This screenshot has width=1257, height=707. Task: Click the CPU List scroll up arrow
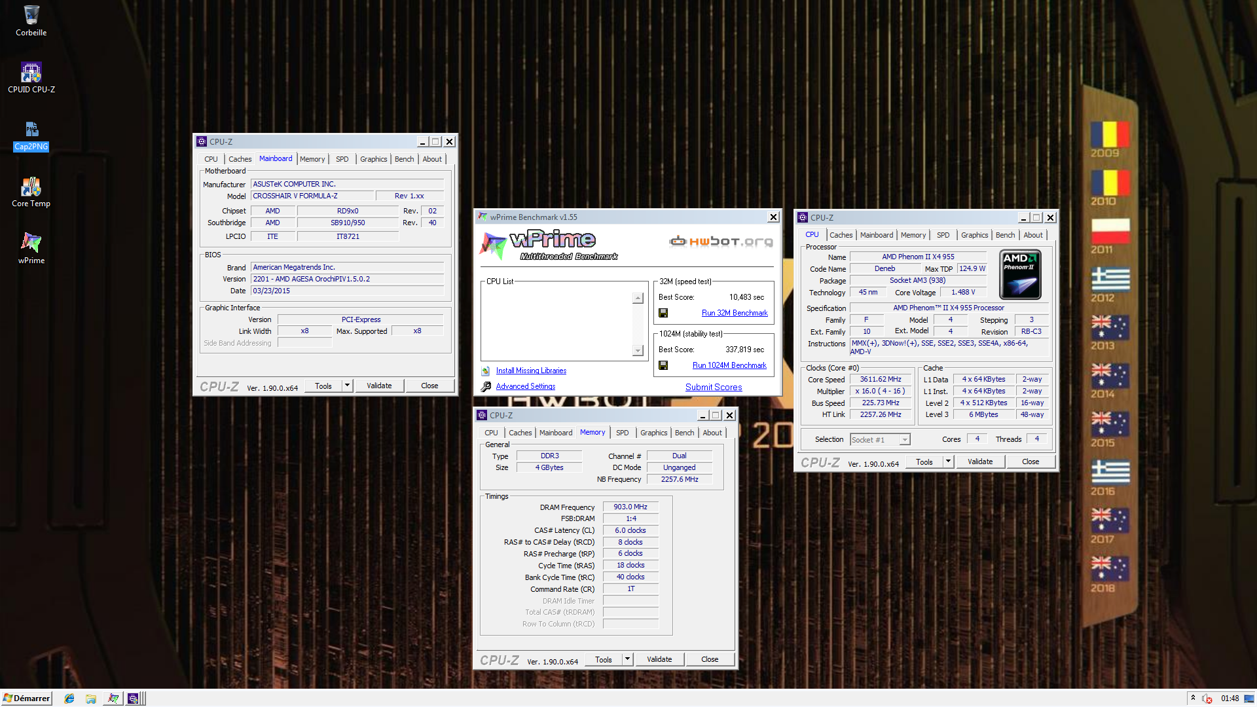638,298
